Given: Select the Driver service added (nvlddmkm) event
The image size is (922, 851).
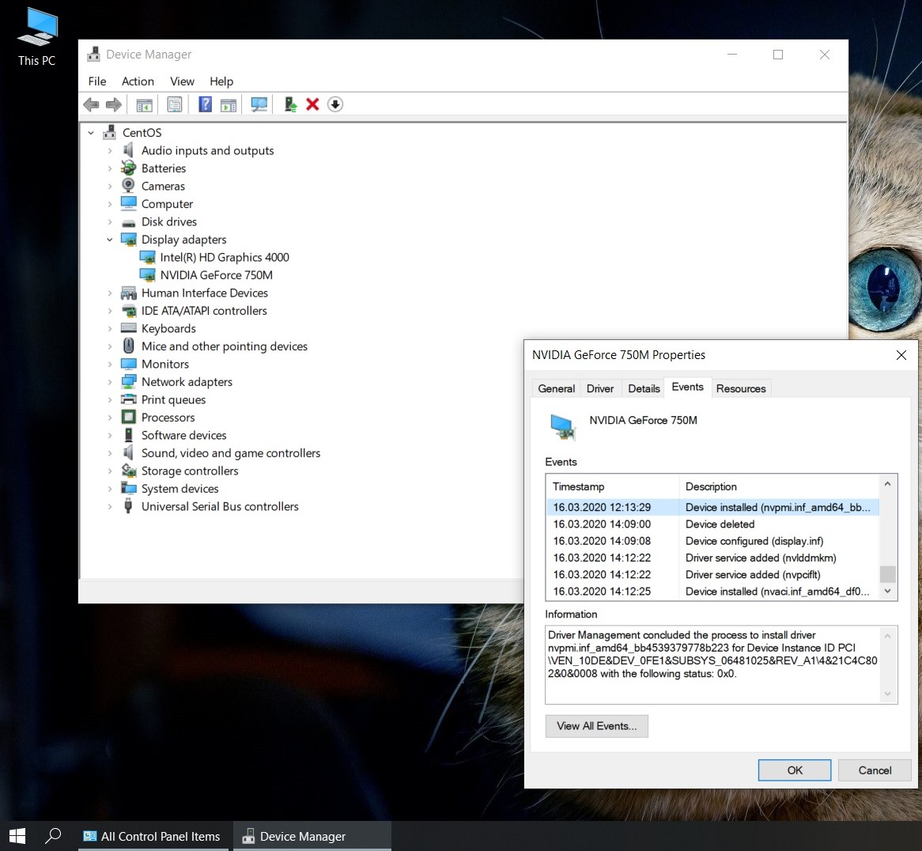Looking at the screenshot, I should coord(712,558).
